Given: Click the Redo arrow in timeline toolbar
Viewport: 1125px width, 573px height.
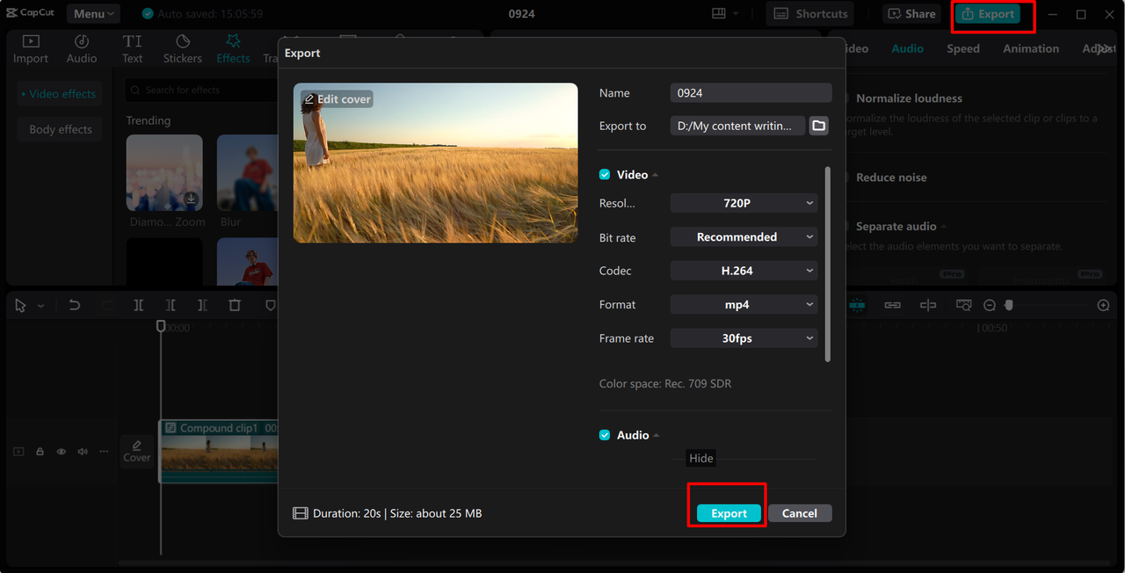Looking at the screenshot, I should 106,305.
